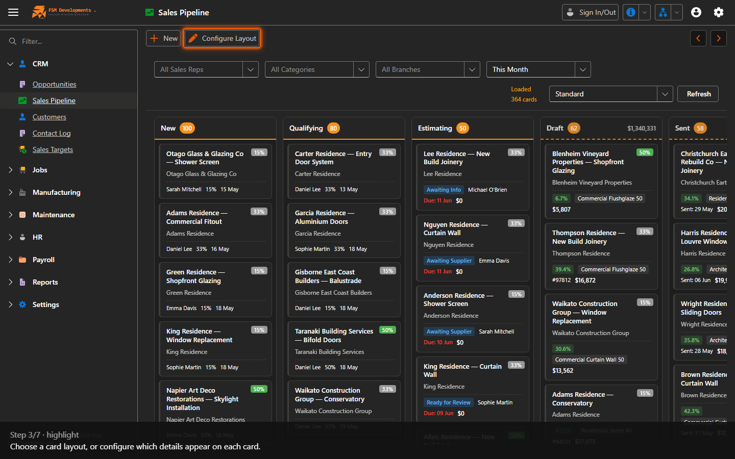Viewport: 735px width, 459px height.
Task: Focus the Filter search field in sidebar
Action: pyautogui.click(x=69, y=41)
